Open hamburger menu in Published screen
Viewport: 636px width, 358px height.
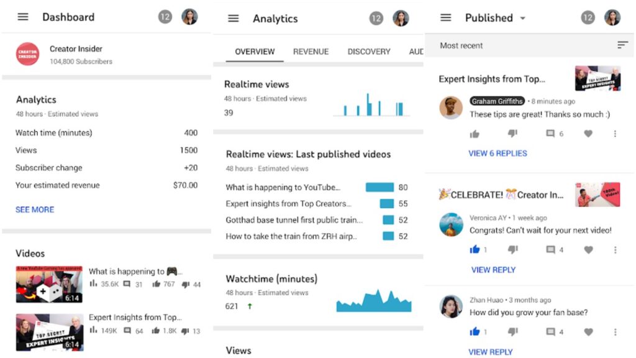click(x=446, y=17)
